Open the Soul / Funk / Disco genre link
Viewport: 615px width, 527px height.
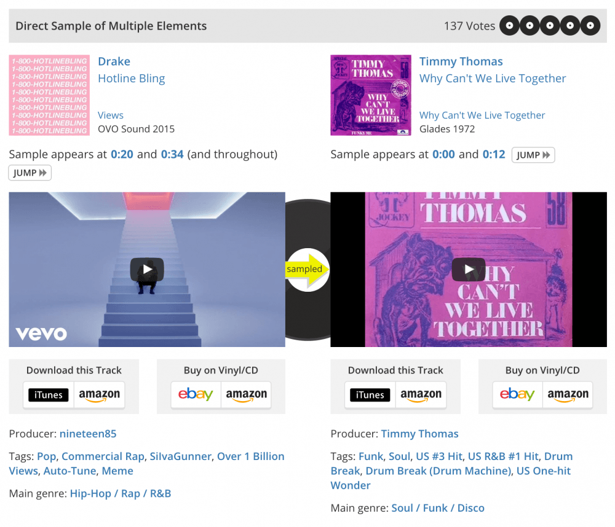tap(438, 508)
